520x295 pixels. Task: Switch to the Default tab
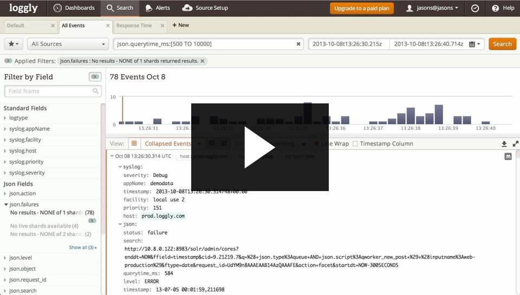tap(16, 25)
